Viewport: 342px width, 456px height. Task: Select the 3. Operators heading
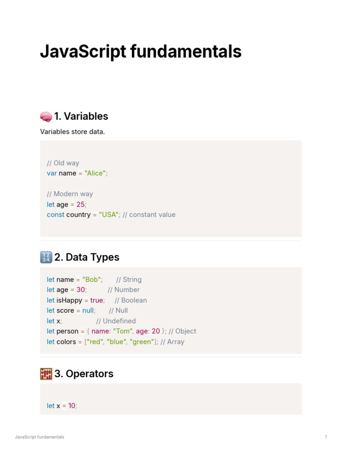pos(84,374)
